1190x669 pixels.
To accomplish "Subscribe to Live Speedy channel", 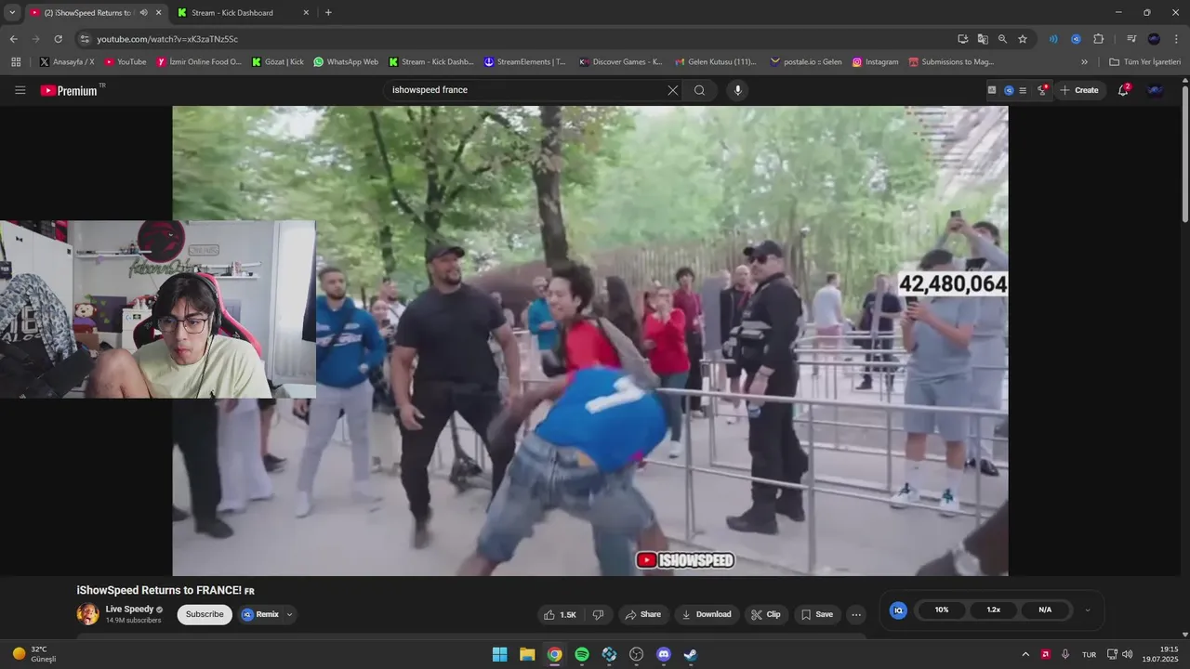I will click(x=205, y=614).
